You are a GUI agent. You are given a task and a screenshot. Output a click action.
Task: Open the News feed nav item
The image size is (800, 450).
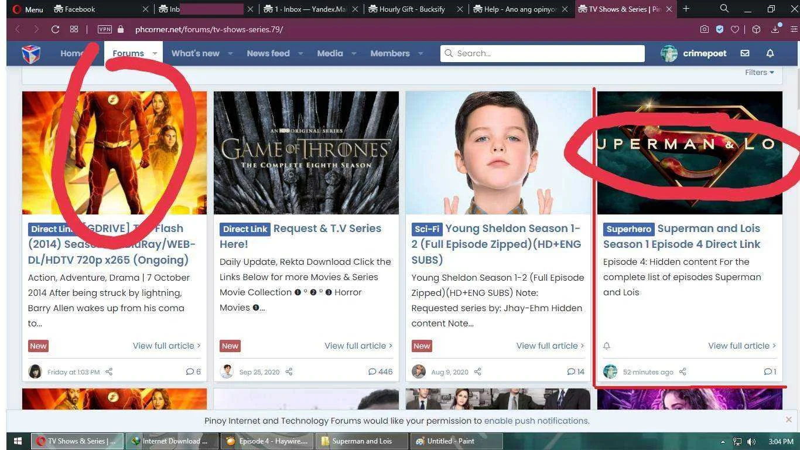(x=268, y=53)
